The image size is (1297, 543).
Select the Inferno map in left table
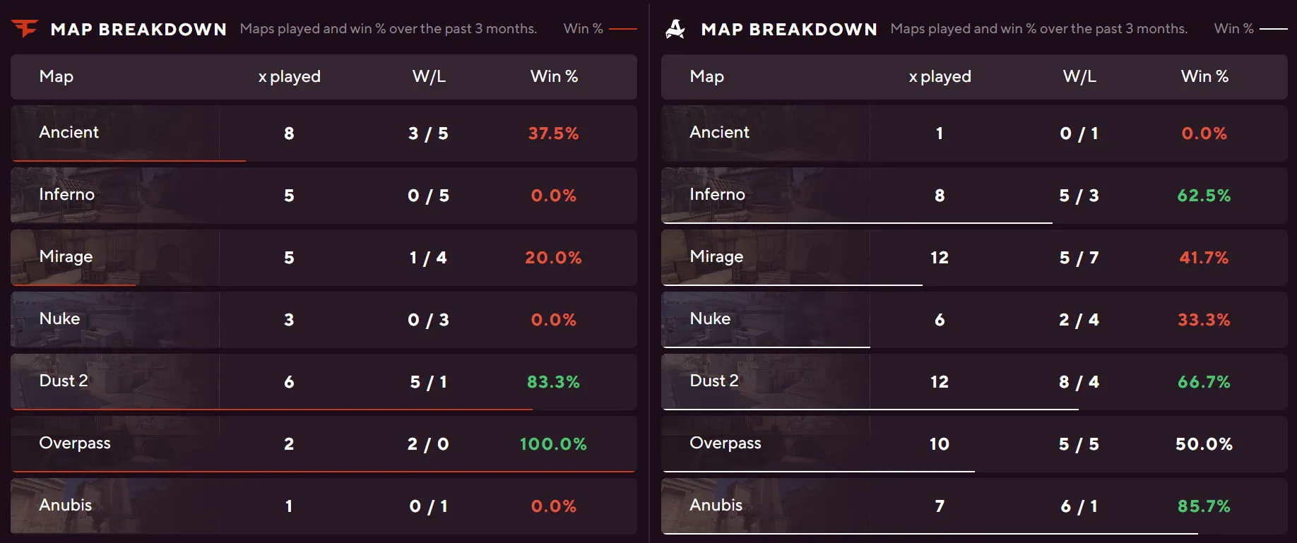[x=67, y=195]
